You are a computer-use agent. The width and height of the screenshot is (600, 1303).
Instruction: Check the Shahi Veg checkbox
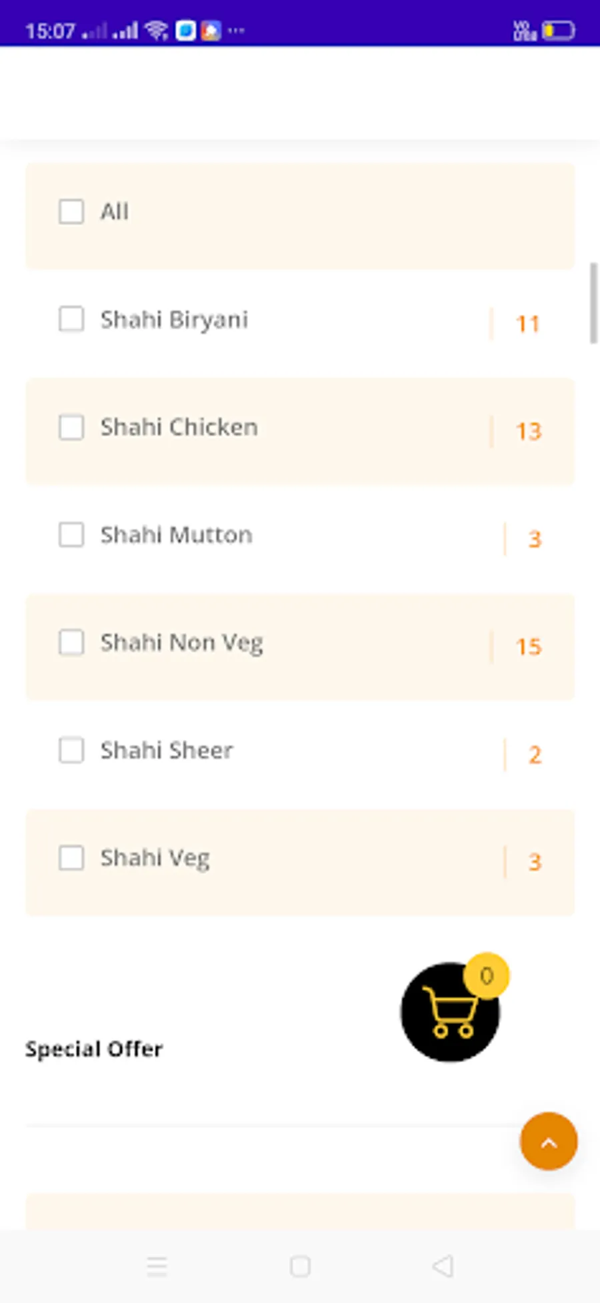71,858
